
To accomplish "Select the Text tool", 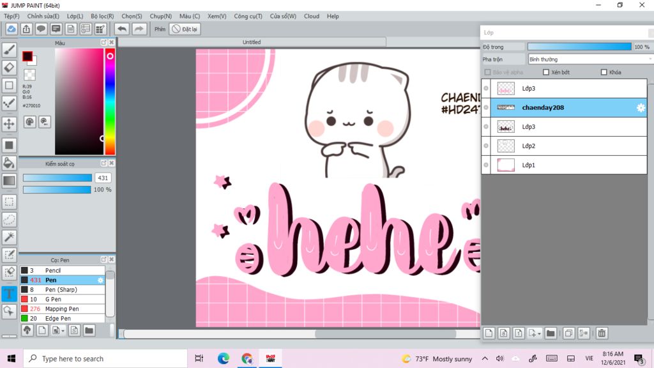I will 9,293.
